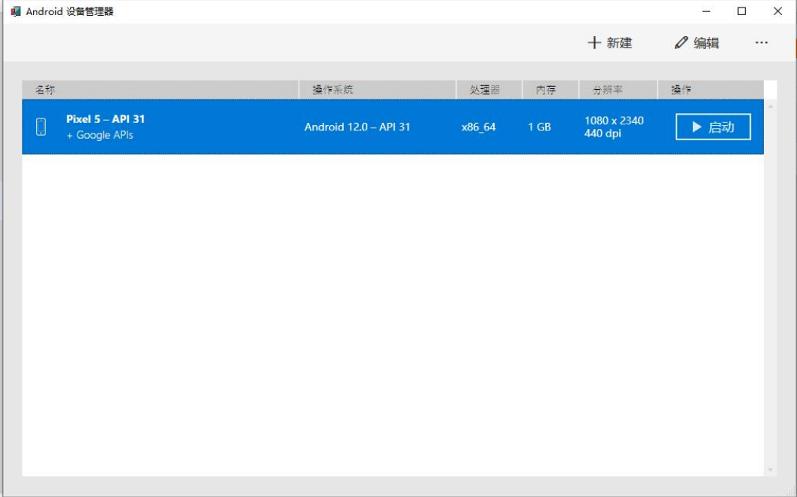Click the 分辨率 column header

[x=618, y=90]
